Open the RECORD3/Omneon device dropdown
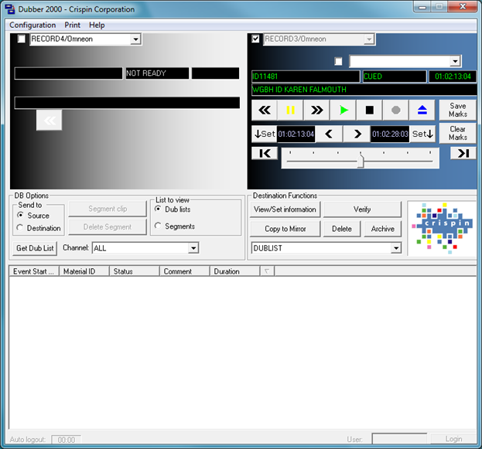The image size is (482, 449). coord(369,39)
